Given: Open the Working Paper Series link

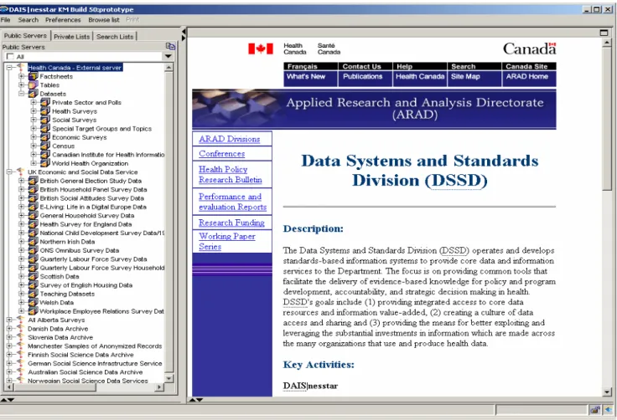Looking at the screenshot, I should click(x=227, y=241).
